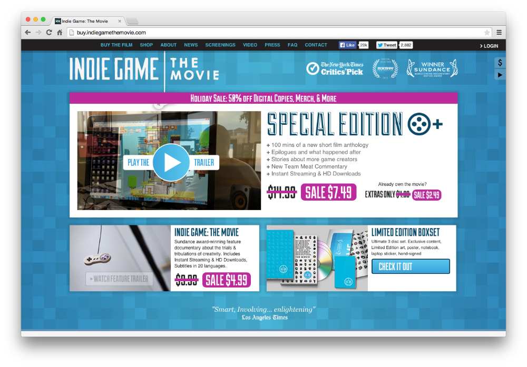Screen dimensions: 527x367
Task: Open the BUY THE FILM menu item
Action: tap(116, 45)
